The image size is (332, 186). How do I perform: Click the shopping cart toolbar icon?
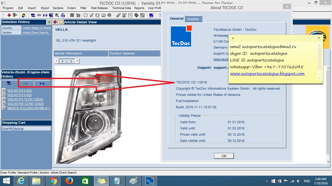click(78, 15)
